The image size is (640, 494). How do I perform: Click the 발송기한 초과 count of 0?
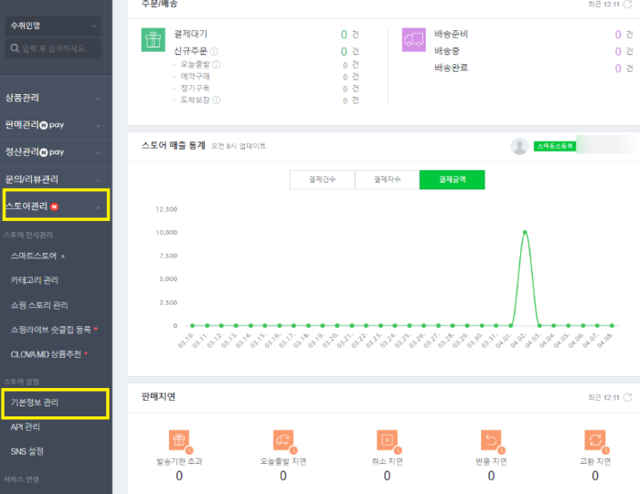[x=179, y=476]
